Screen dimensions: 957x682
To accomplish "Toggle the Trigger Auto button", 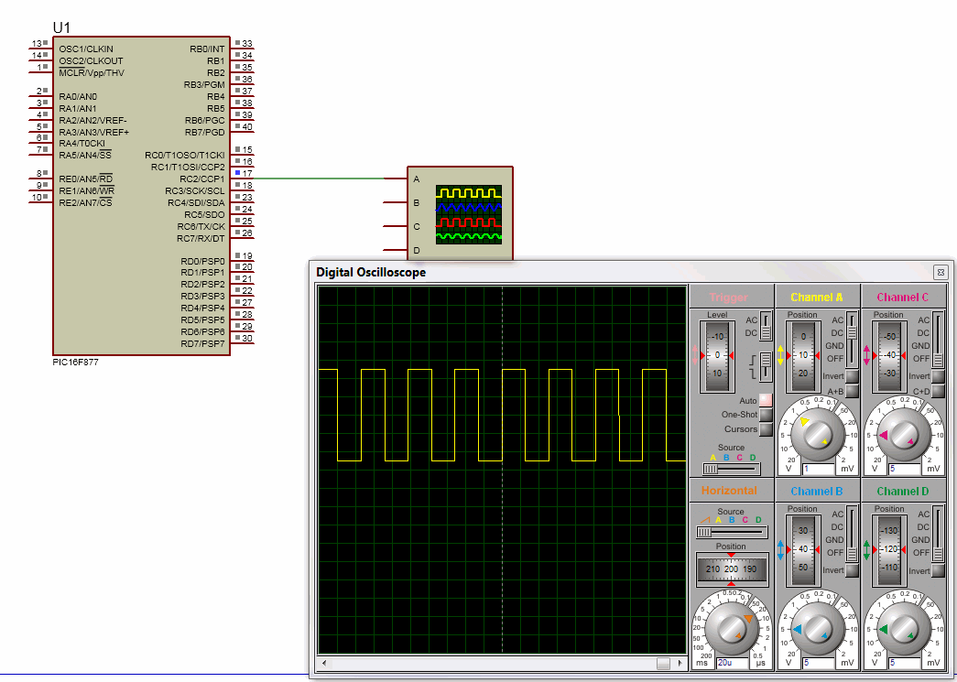I will 766,401.
